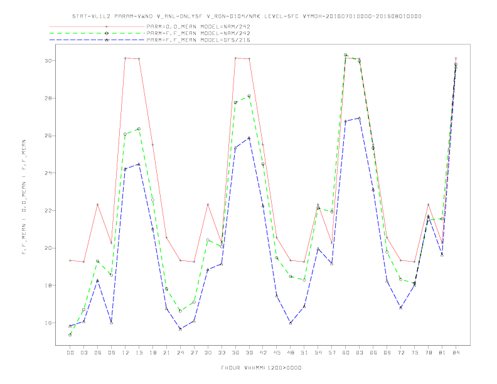Click x-axis tick label 81
Screen dimensions: 497x384
tap(442, 353)
